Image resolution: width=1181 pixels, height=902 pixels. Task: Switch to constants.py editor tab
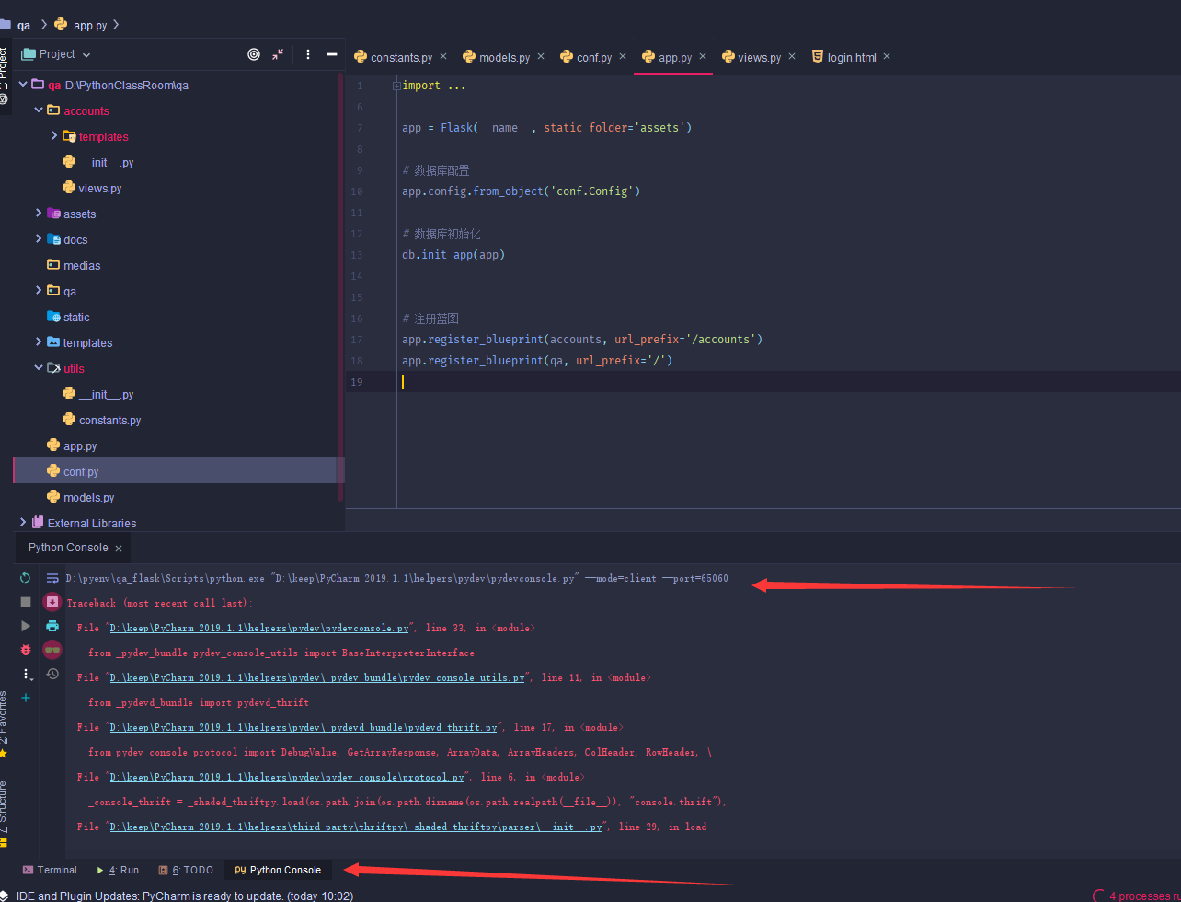(x=401, y=57)
